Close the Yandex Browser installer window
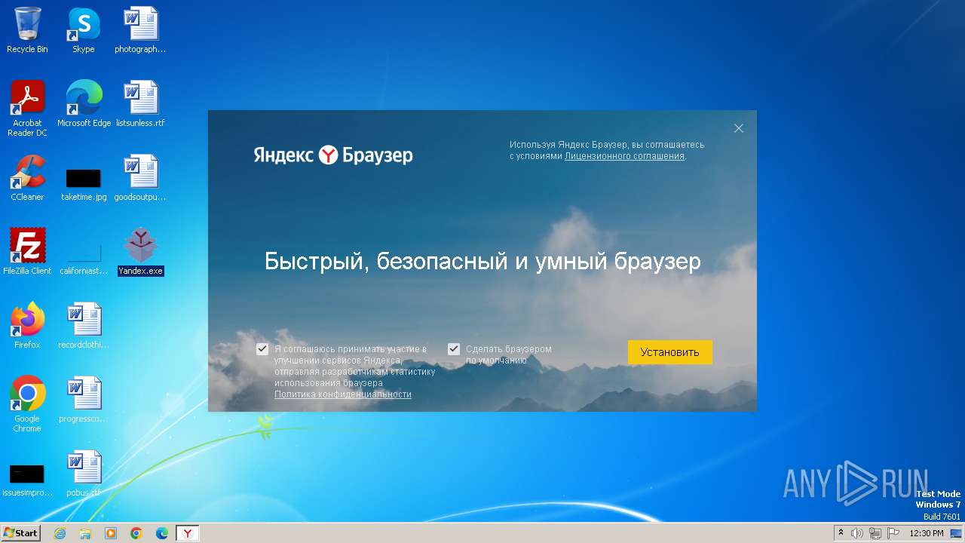The width and height of the screenshot is (965, 543). [x=739, y=128]
